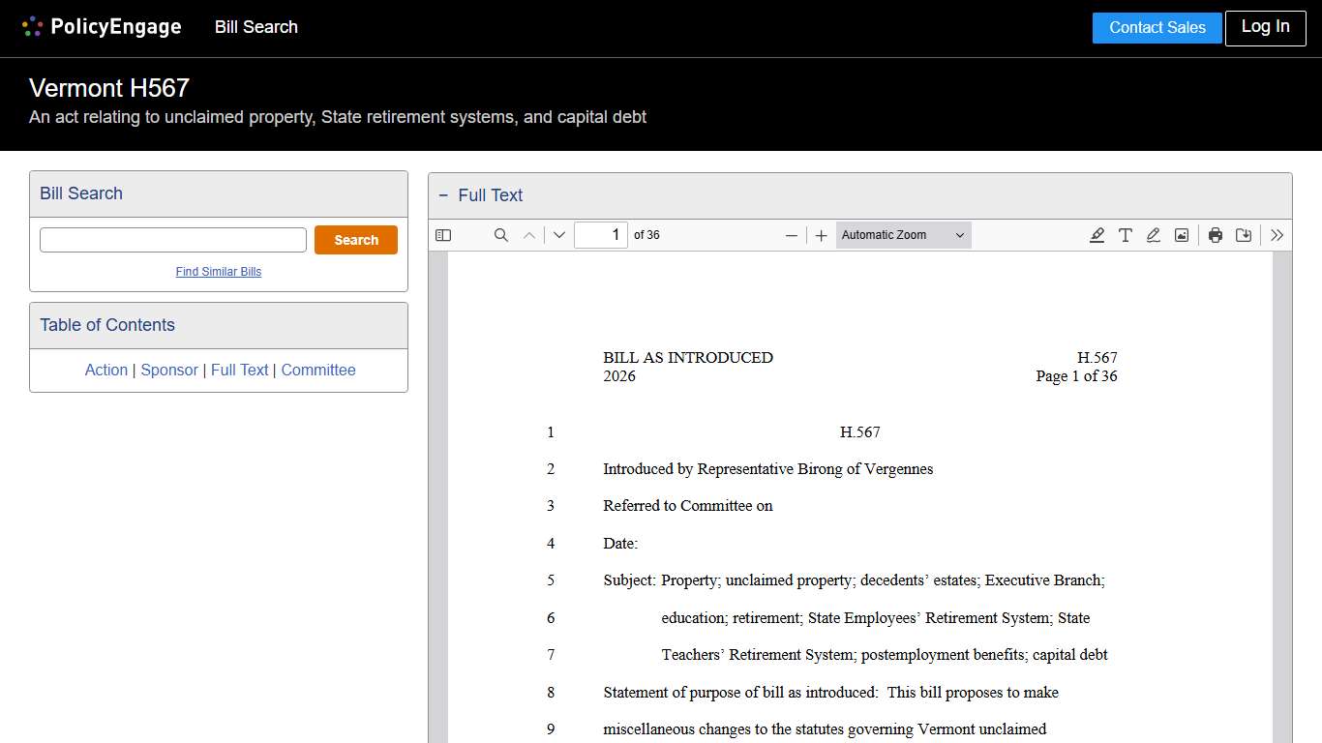Select the text highlighter tool
This screenshot has height=743, width=1322.
click(x=1097, y=234)
